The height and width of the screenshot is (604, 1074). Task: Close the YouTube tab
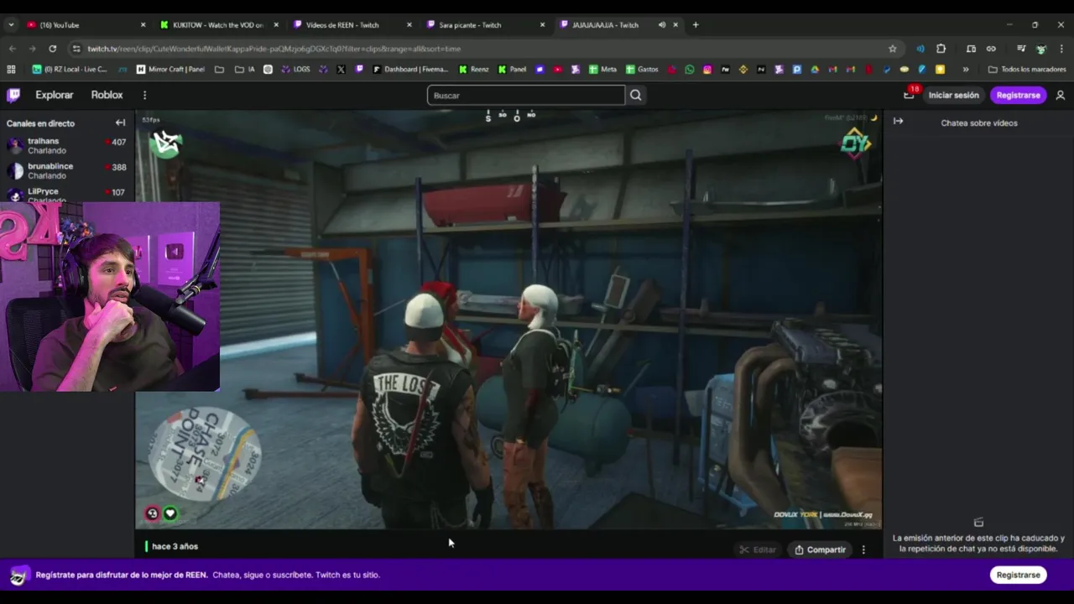tap(143, 24)
